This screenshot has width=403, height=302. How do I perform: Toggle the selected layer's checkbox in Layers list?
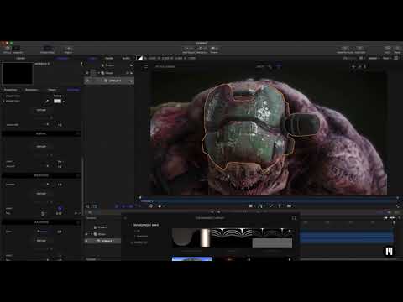point(87,81)
